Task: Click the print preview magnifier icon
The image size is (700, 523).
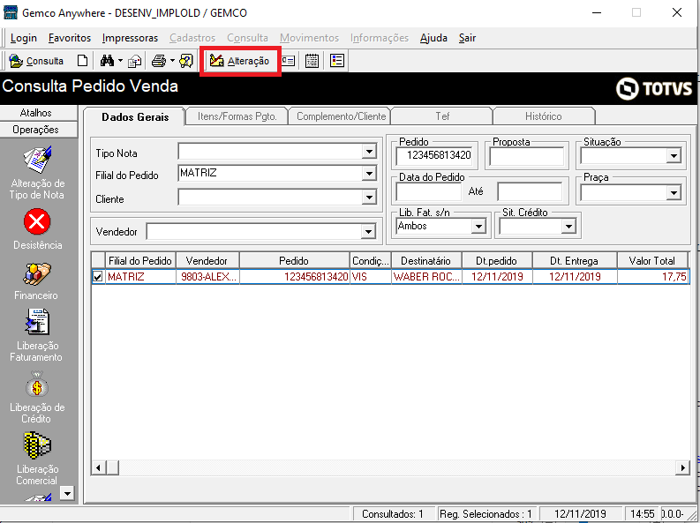Action: (x=186, y=61)
